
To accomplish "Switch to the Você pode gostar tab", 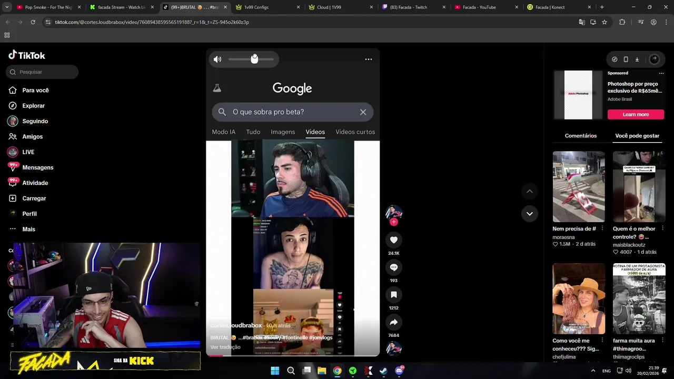I will [x=637, y=136].
